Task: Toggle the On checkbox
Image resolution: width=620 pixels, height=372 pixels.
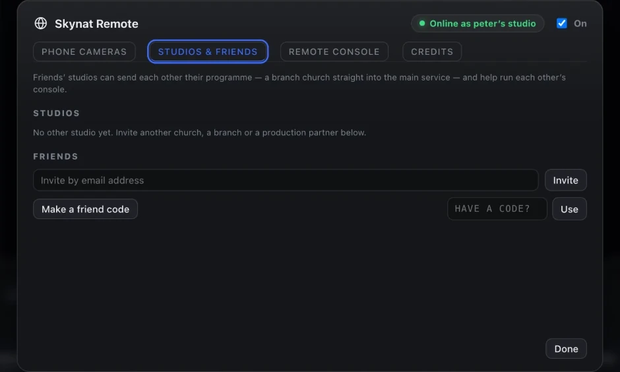Action: (561, 23)
